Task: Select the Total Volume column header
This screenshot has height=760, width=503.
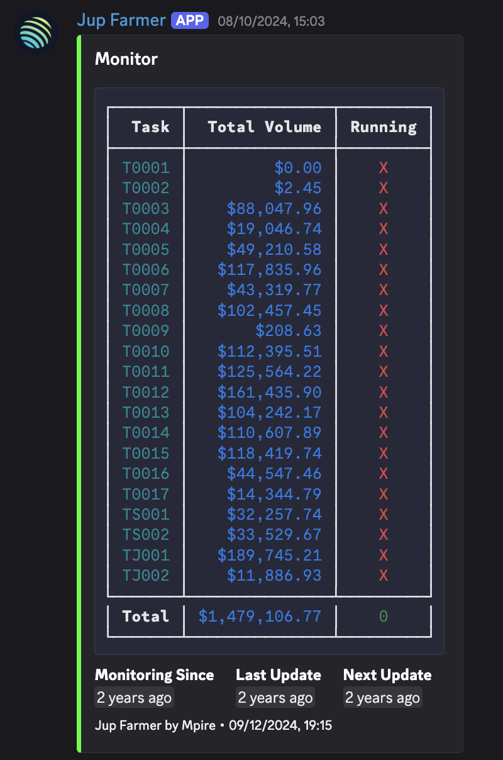Action: point(264,127)
